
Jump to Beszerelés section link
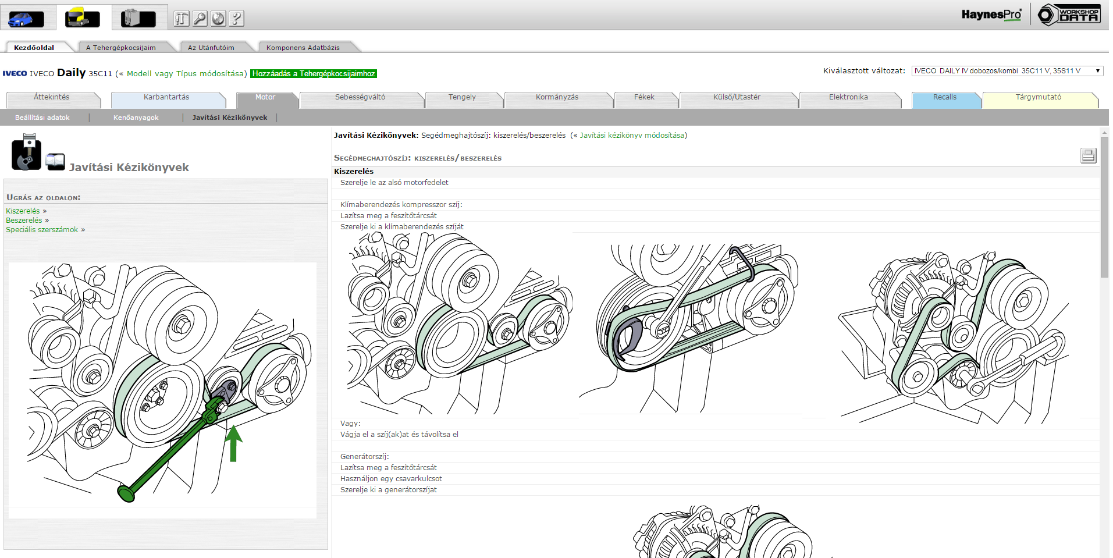[x=24, y=221]
